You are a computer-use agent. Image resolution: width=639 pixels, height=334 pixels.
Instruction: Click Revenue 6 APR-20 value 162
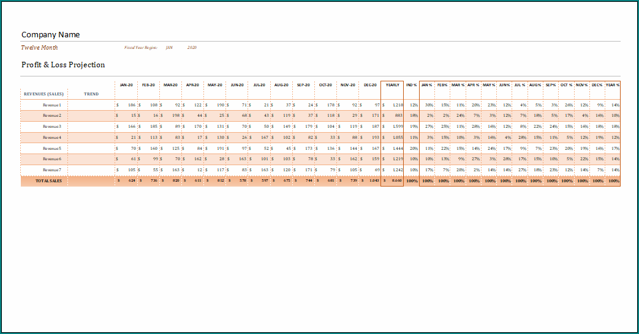[198, 159]
